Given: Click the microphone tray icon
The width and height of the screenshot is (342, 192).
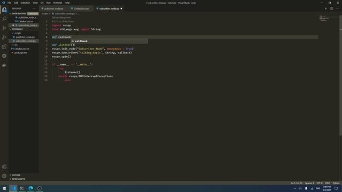Looking at the screenshot, I should (x=306, y=188).
